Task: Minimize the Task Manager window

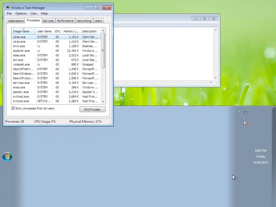Action: pos(89,8)
